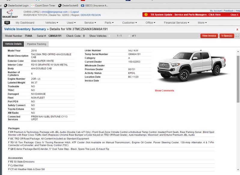Open the DealerSocket© bookmark
The height and width of the screenshot is (175, 240).
[x=68, y=5]
